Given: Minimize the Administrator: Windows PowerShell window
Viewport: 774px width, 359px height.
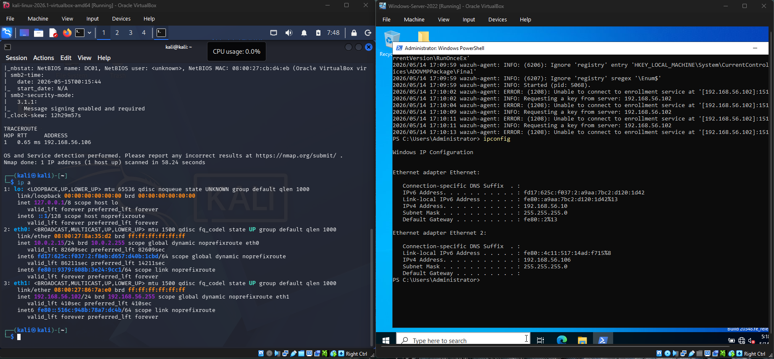Looking at the screenshot, I should [x=755, y=48].
